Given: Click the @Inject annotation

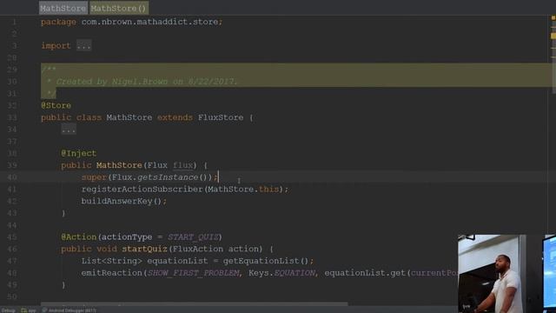Looking at the screenshot, I should 79,153.
